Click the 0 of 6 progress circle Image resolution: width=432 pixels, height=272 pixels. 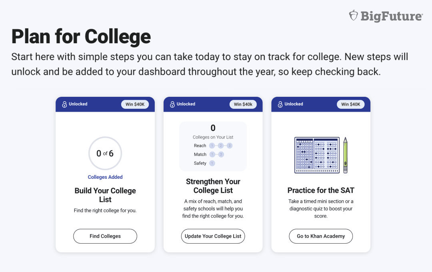(x=105, y=153)
